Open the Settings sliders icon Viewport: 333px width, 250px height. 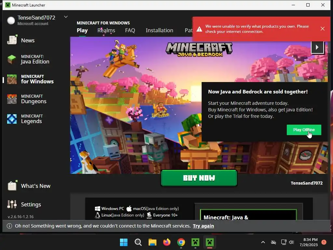(x=12, y=204)
